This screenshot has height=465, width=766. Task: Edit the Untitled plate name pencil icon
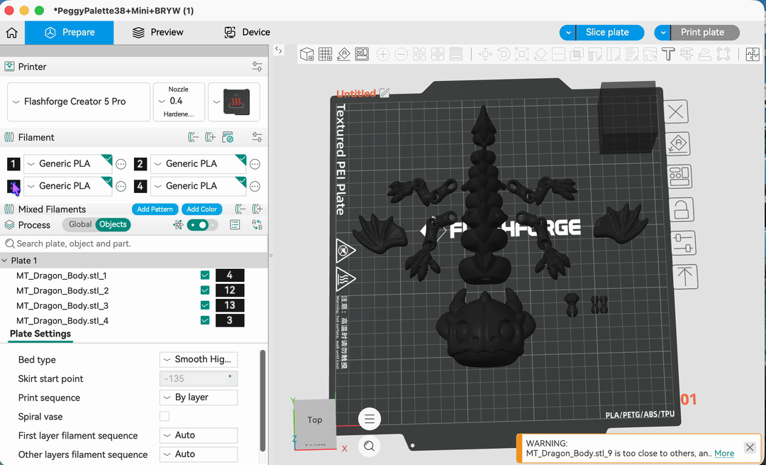385,93
